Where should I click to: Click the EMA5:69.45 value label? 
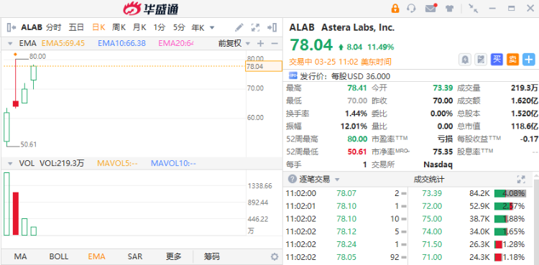pos(63,43)
